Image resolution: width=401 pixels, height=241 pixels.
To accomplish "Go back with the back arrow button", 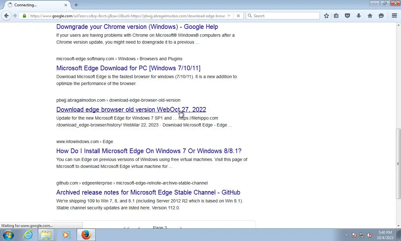I will click(x=6, y=16).
